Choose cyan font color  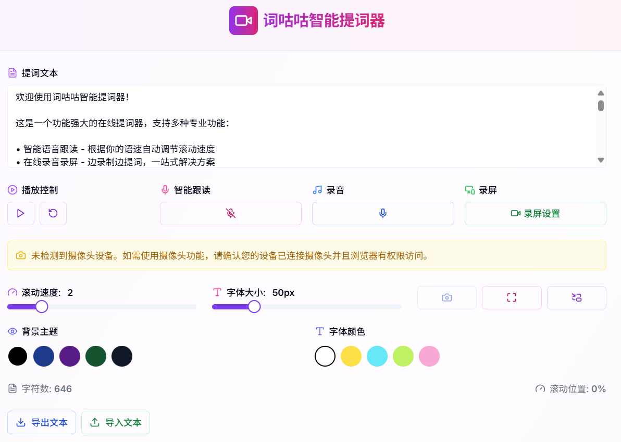click(x=377, y=356)
